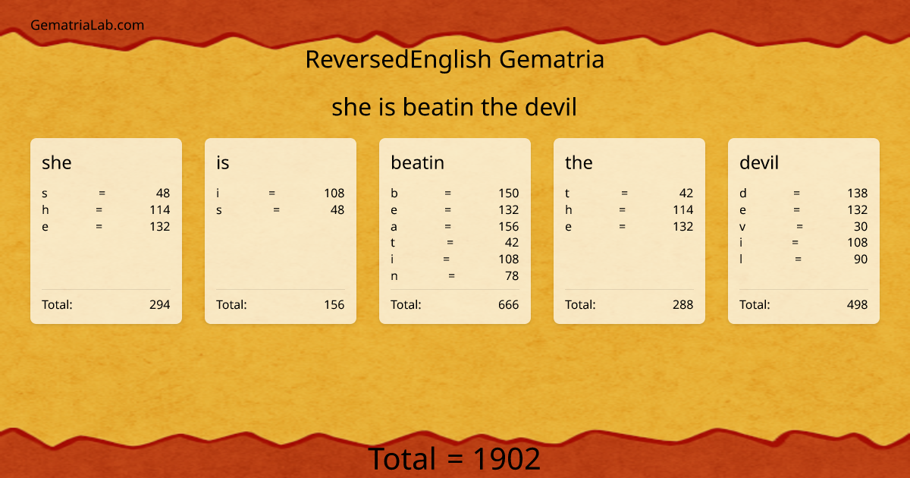Click value 30 for letter v
The image size is (910, 478).
[861, 227]
